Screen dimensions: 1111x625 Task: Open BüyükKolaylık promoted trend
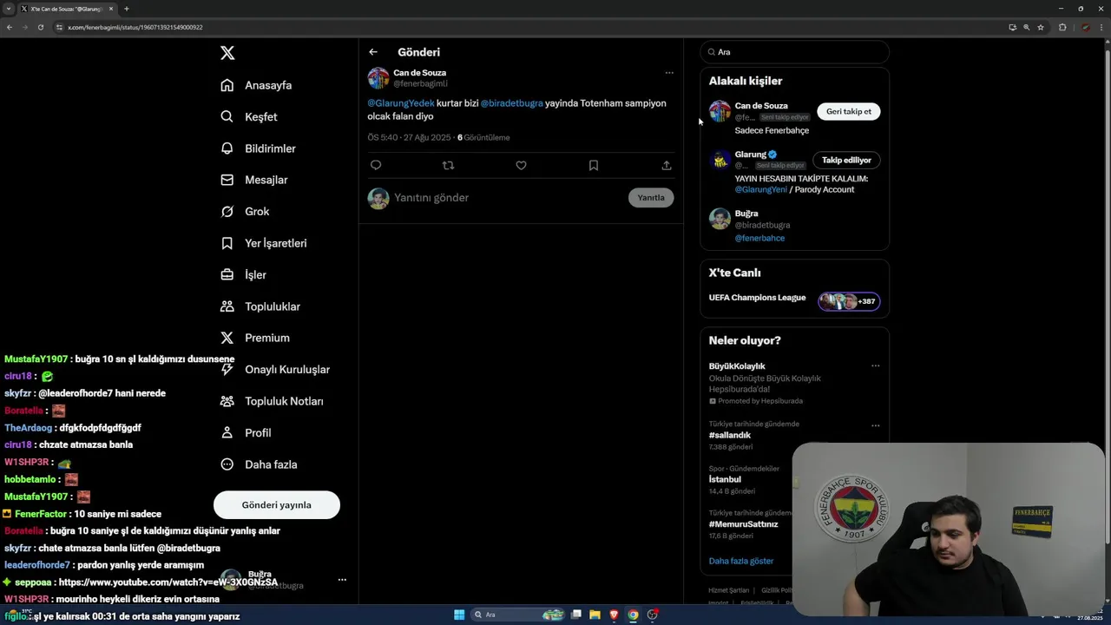(x=737, y=366)
